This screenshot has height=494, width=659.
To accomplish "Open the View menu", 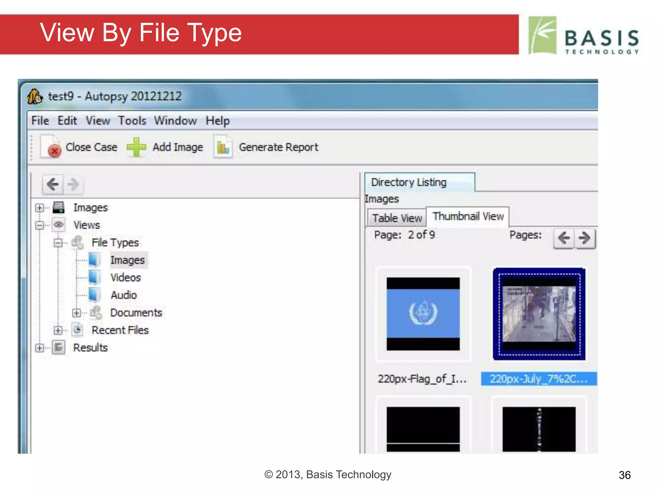I will pyautogui.click(x=98, y=121).
